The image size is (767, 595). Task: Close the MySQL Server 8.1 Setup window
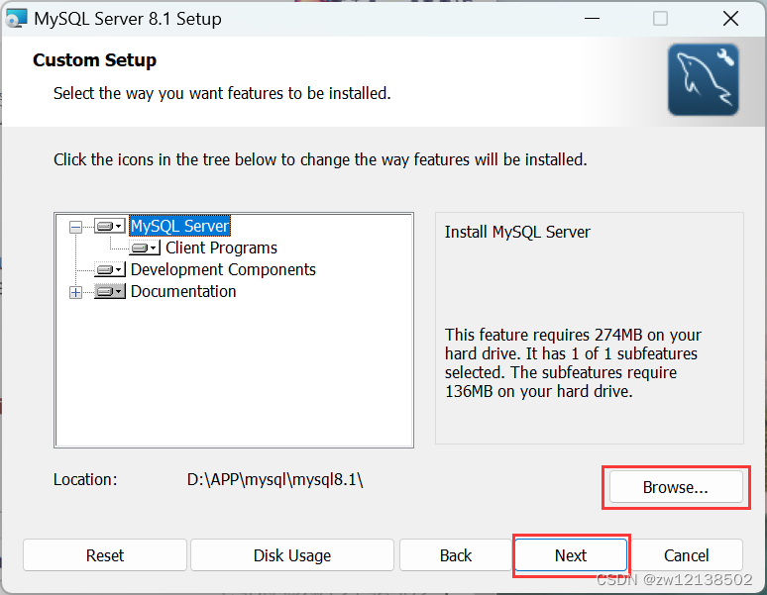pyautogui.click(x=730, y=19)
